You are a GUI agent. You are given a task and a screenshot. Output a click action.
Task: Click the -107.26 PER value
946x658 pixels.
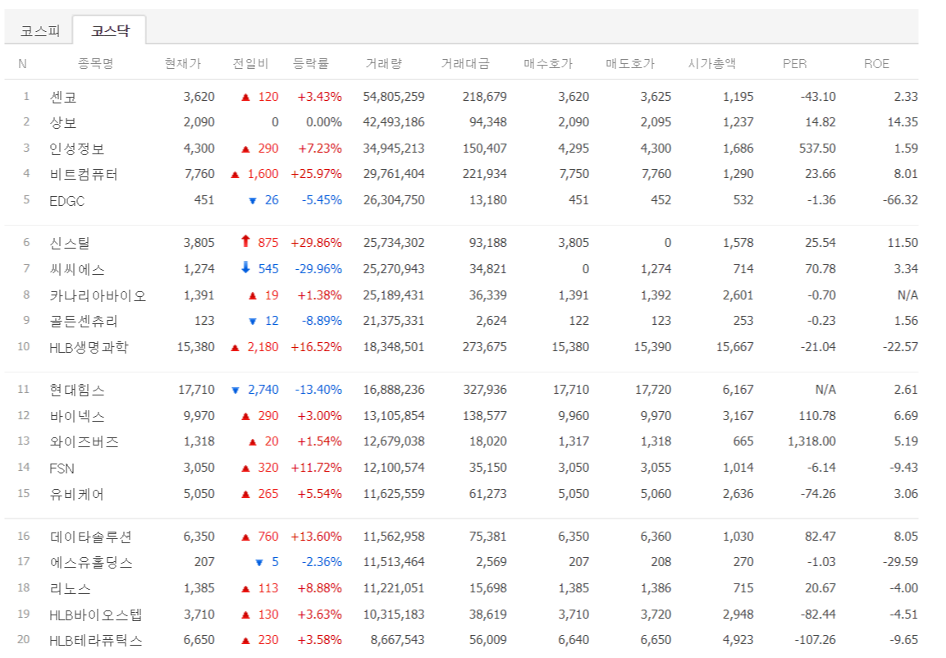coord(815,639)
